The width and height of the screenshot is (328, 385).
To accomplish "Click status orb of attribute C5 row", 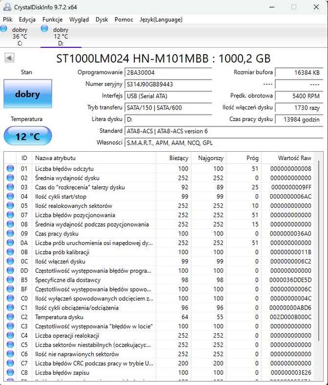I will point(10,344).
